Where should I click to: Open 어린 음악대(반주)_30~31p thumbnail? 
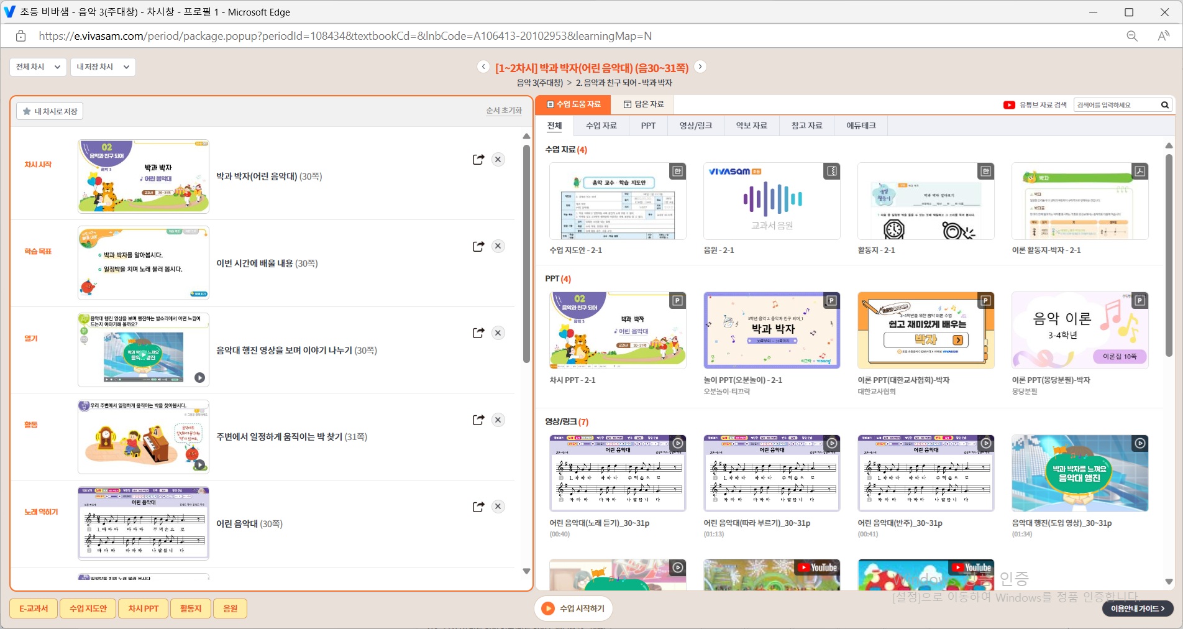click(x=926, y=473)
